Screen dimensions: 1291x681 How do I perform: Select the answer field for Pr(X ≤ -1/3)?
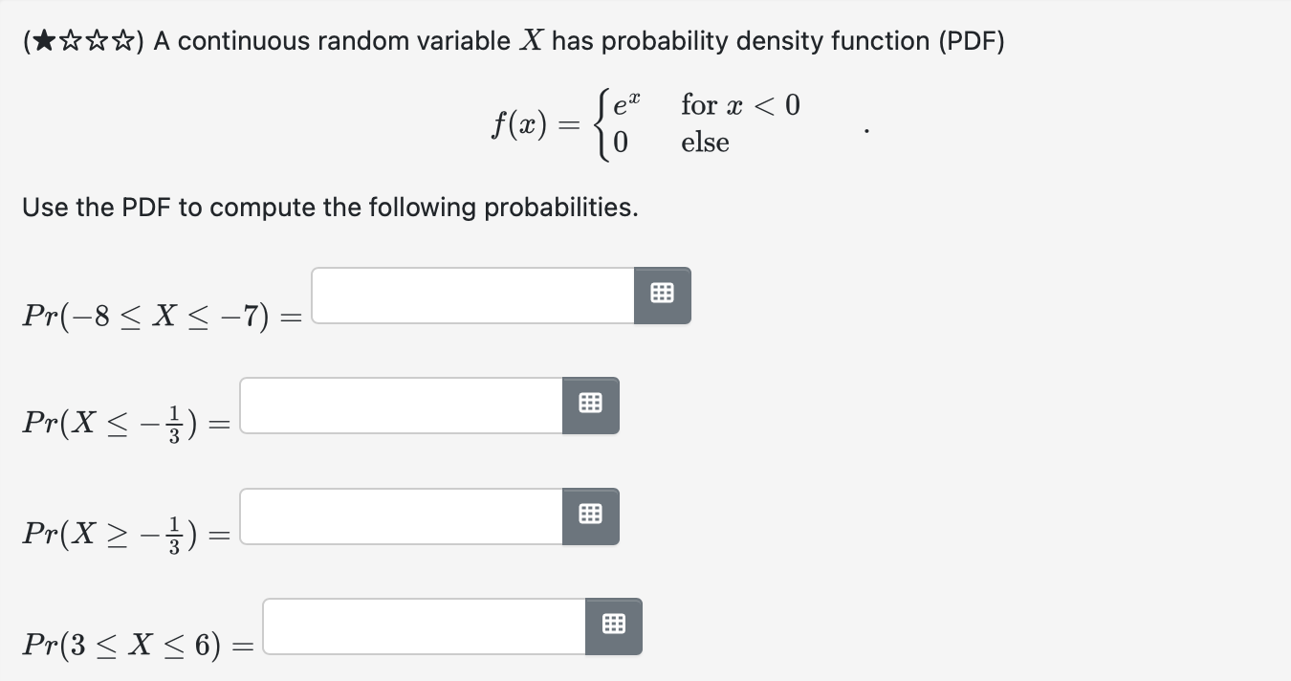click(x=402, y=404)
